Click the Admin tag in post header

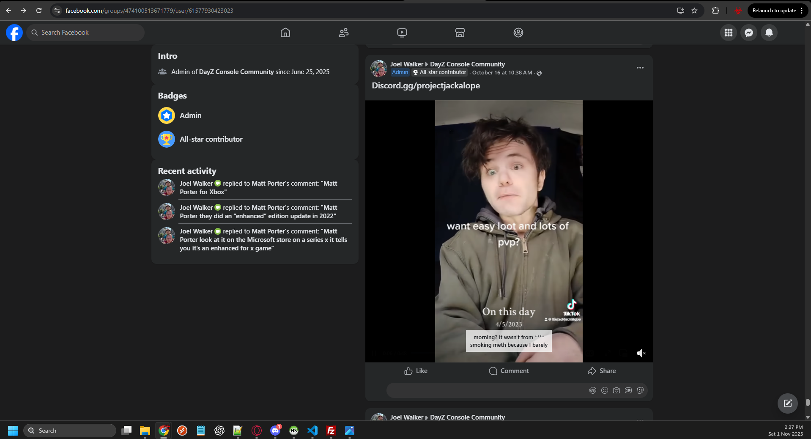400,72
